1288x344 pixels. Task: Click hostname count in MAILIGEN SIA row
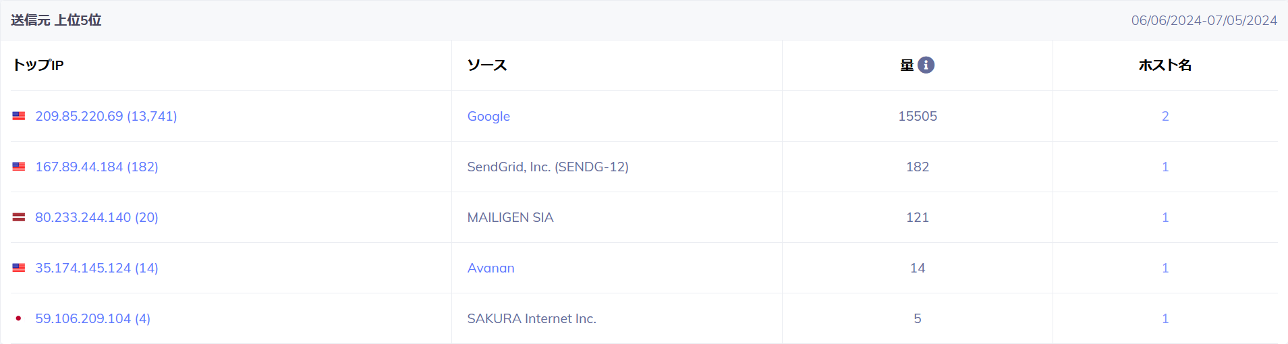coord(1165,217)
